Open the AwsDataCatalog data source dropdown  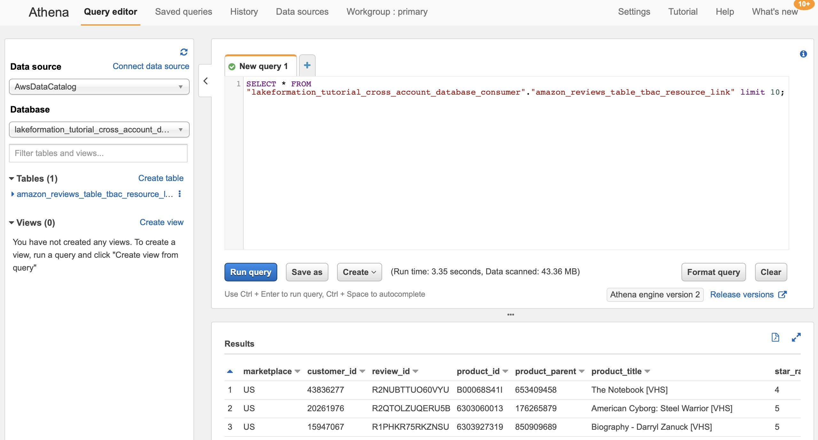(99, 87)
